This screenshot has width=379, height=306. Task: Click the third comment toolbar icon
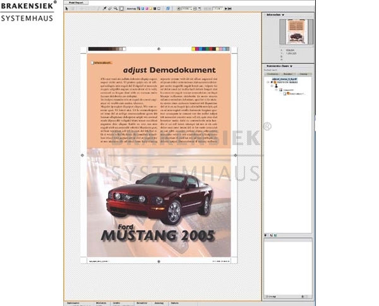(275, 235)
